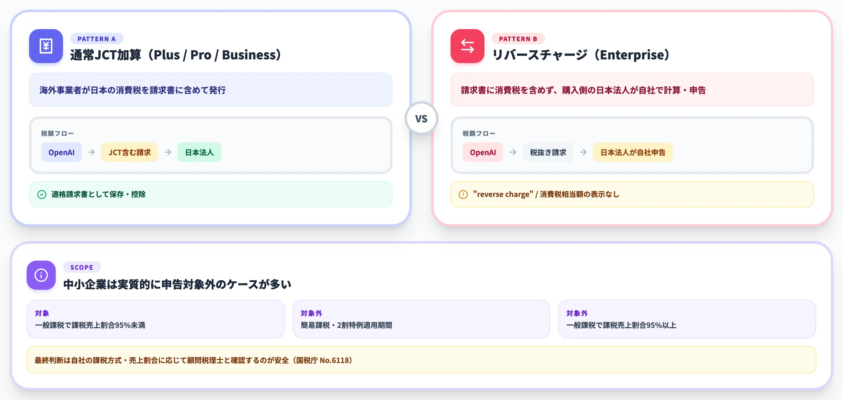Image resolution: width=843 pixels, height=400 pixels.
Task: Click the arrow between OpenAI and JCT含む請求
Action: point(92,152)
